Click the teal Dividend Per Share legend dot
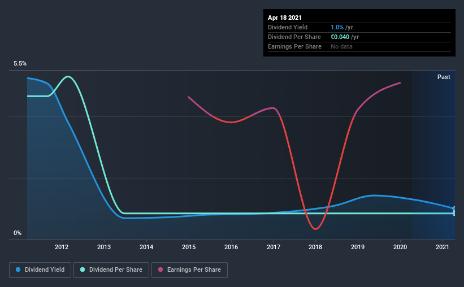 point(83,269)
